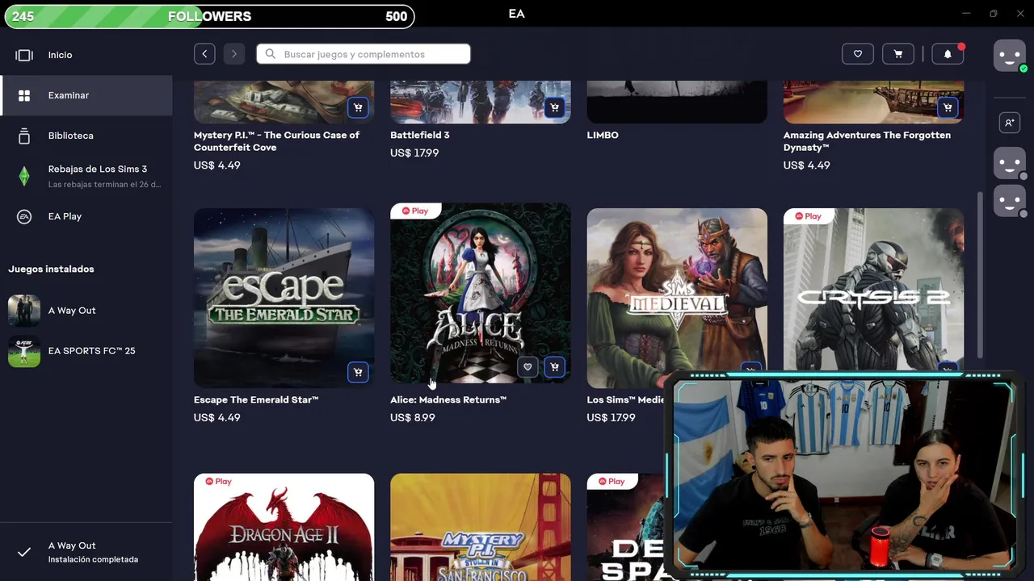Add Mystery P.I. Counterfeit Cove to cart

click(x=358, y=107)
